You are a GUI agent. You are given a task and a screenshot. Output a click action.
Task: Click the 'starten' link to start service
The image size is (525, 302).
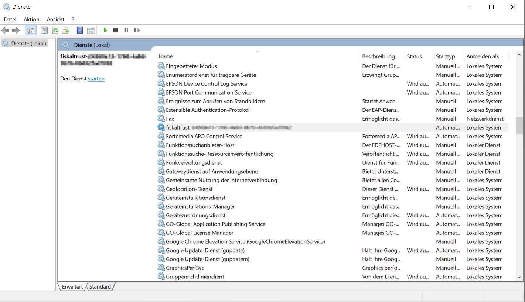[96, 79]
